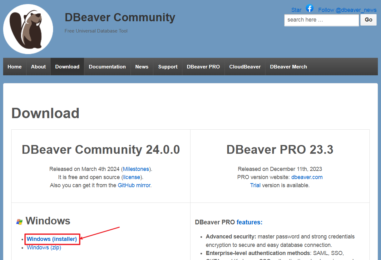The width and height of the screenshot is (381, 260).
Task: Open the Home menu item
Action: (15, 67)
